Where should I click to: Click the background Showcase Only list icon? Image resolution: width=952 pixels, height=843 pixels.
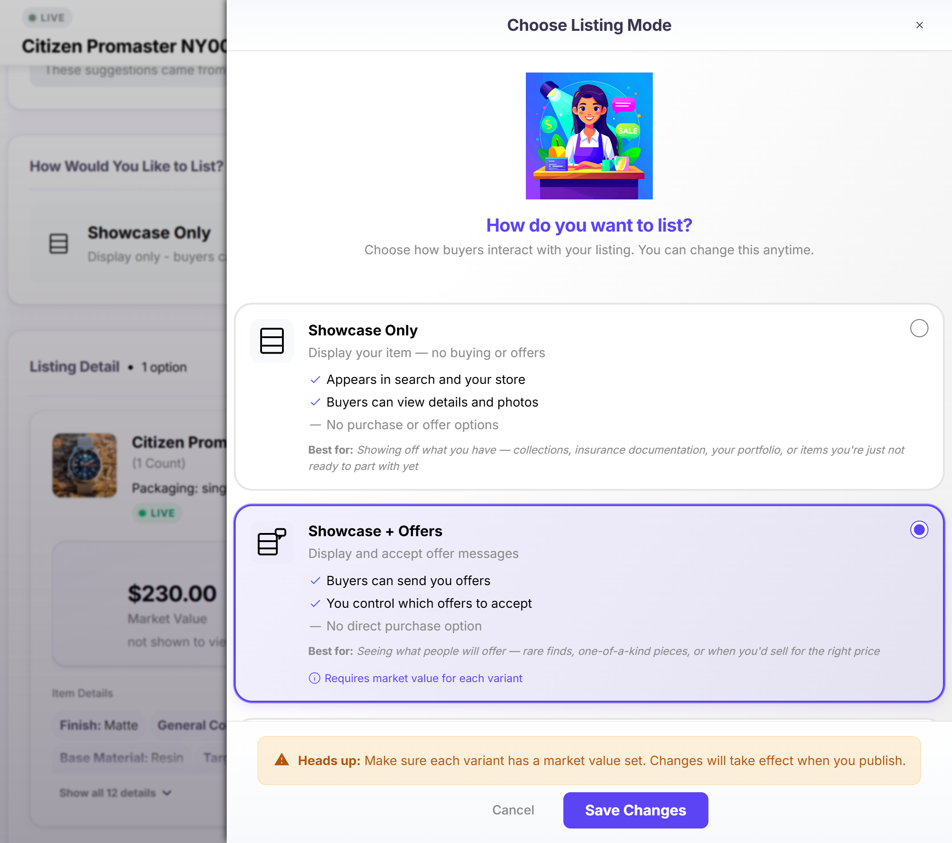tap(58, 243)
